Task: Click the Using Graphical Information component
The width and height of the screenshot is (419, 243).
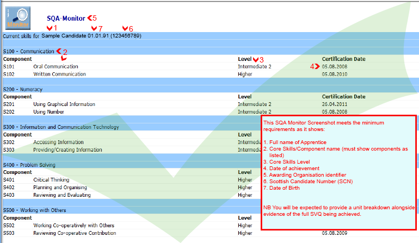Action: [64, 104]
